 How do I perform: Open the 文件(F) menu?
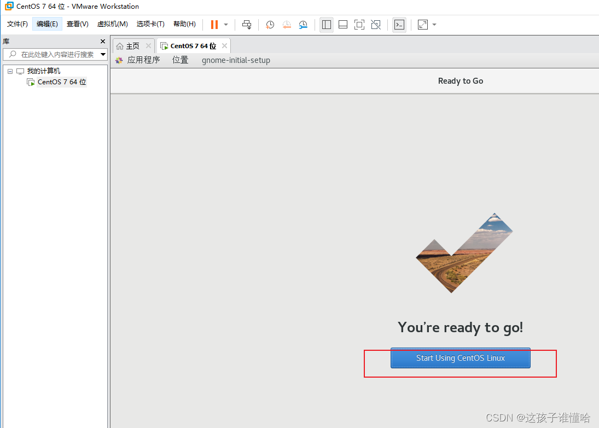click(17, 24)
